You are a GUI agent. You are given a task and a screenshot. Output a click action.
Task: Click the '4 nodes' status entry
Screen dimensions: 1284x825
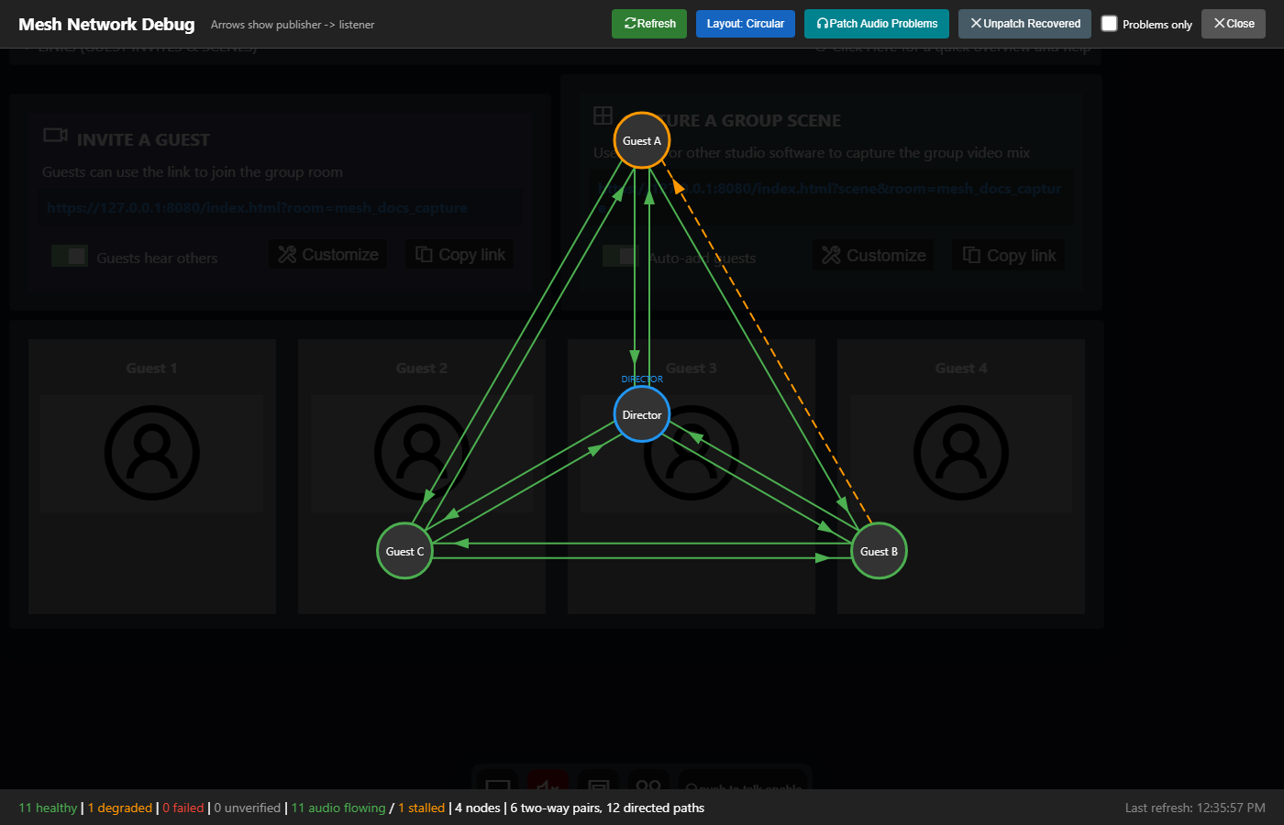[478, 808]
